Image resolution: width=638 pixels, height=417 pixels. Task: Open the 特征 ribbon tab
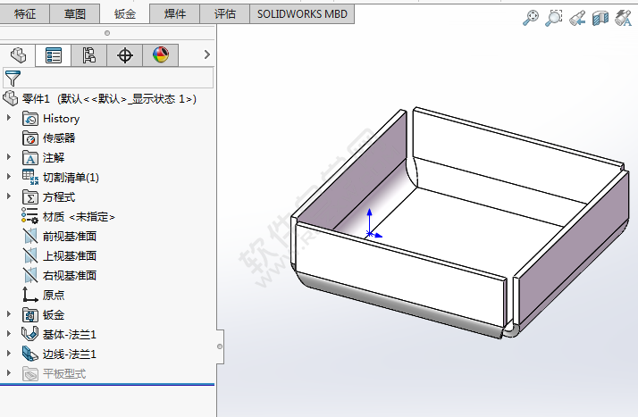point(24,14)
